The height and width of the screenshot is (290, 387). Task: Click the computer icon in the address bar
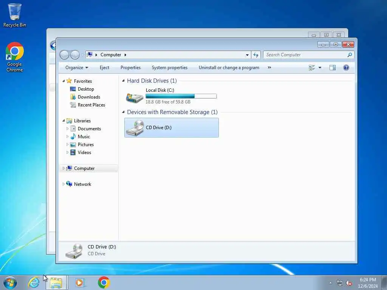tap(90, 54)
